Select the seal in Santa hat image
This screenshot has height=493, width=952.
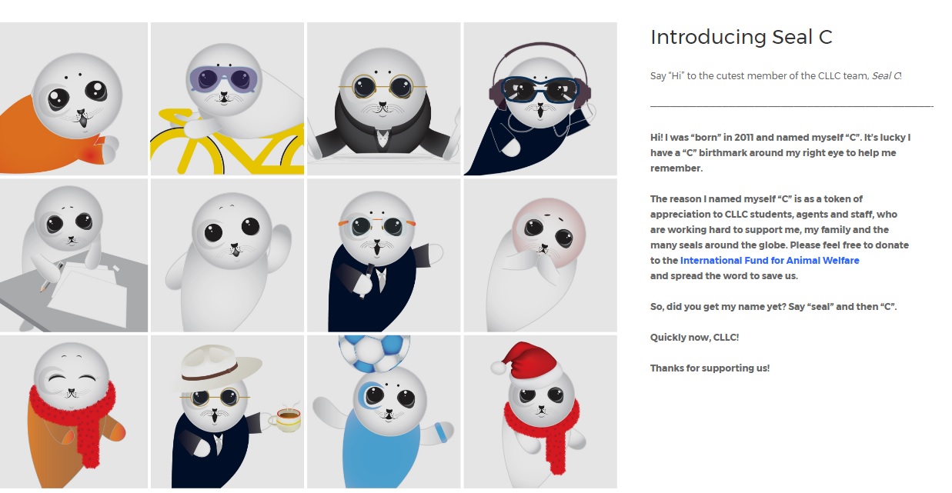click(x=540, y=411)
